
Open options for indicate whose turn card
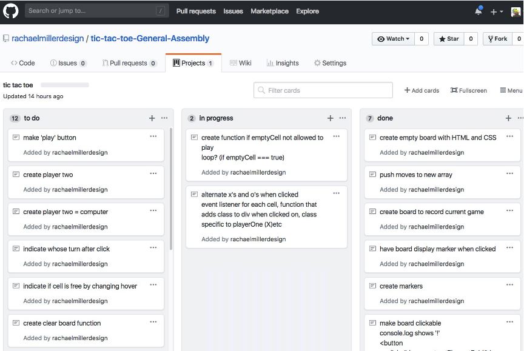point(153,247)
